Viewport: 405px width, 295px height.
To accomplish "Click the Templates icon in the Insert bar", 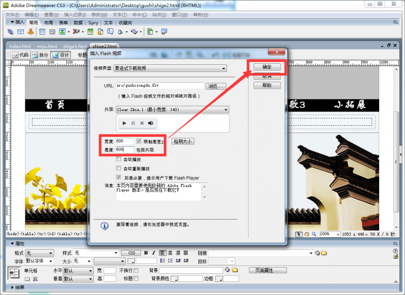I will click(x=150, y=32).
